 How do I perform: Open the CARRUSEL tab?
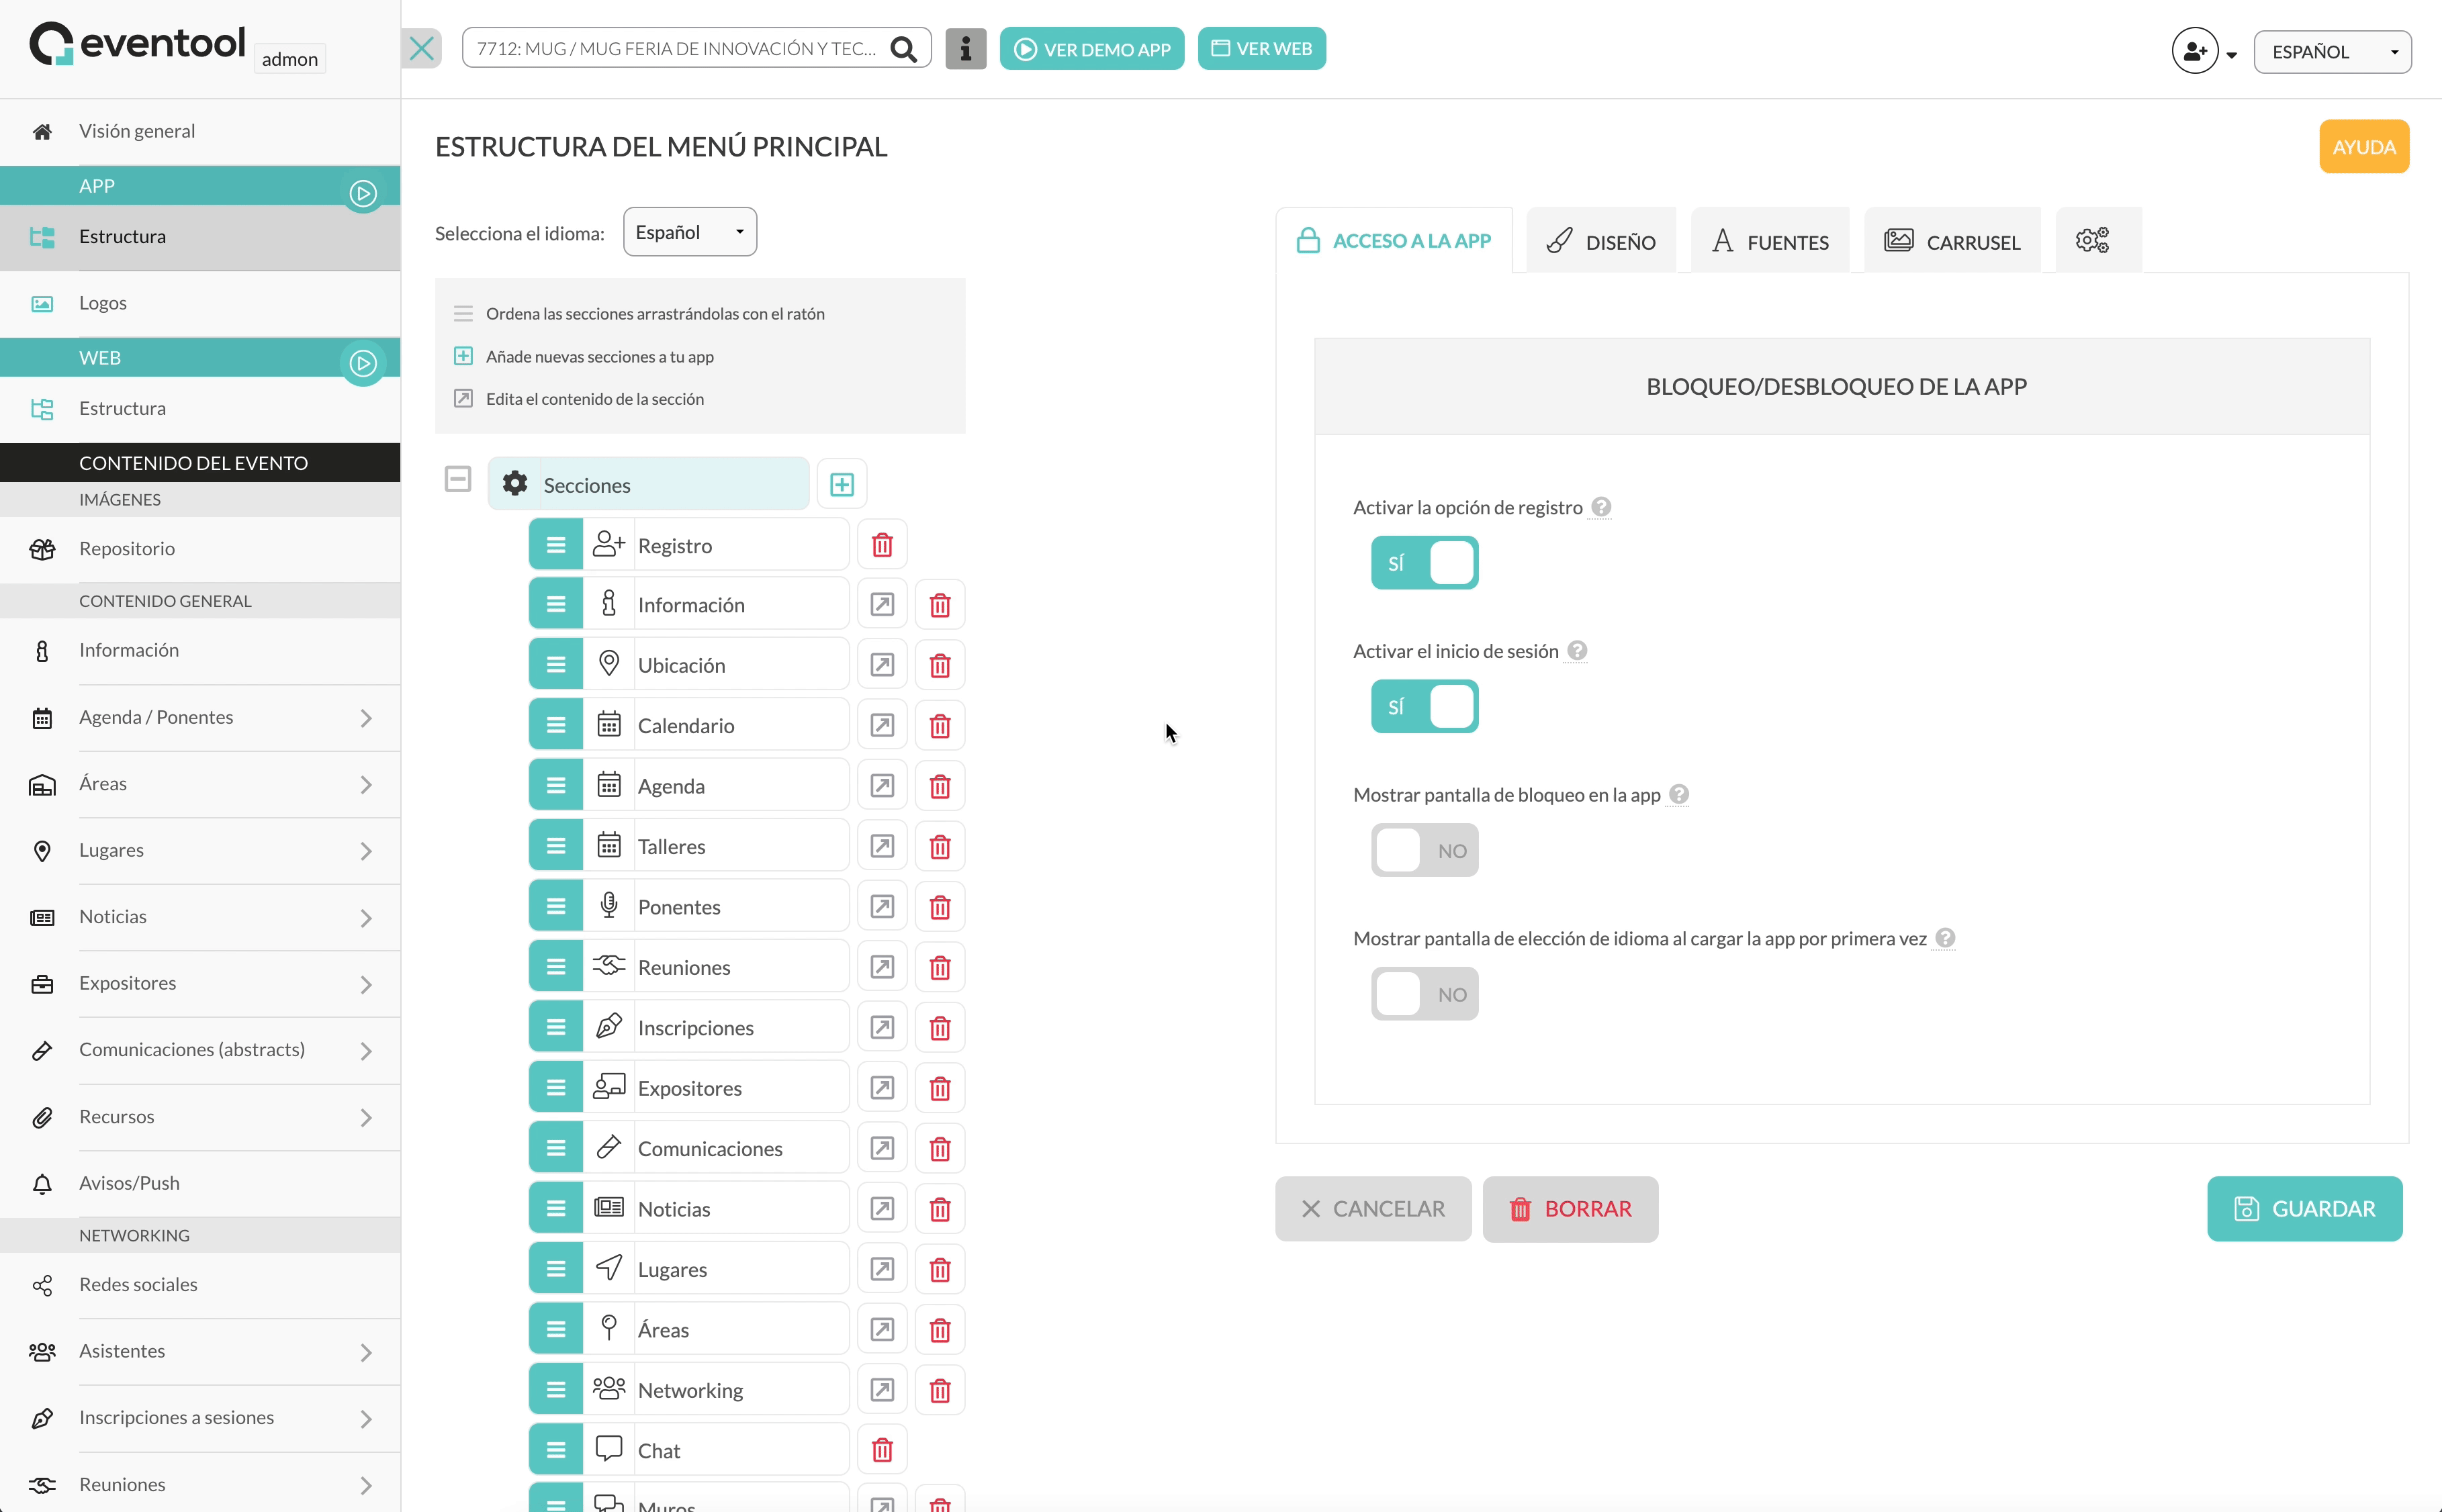pos(1952,241)
